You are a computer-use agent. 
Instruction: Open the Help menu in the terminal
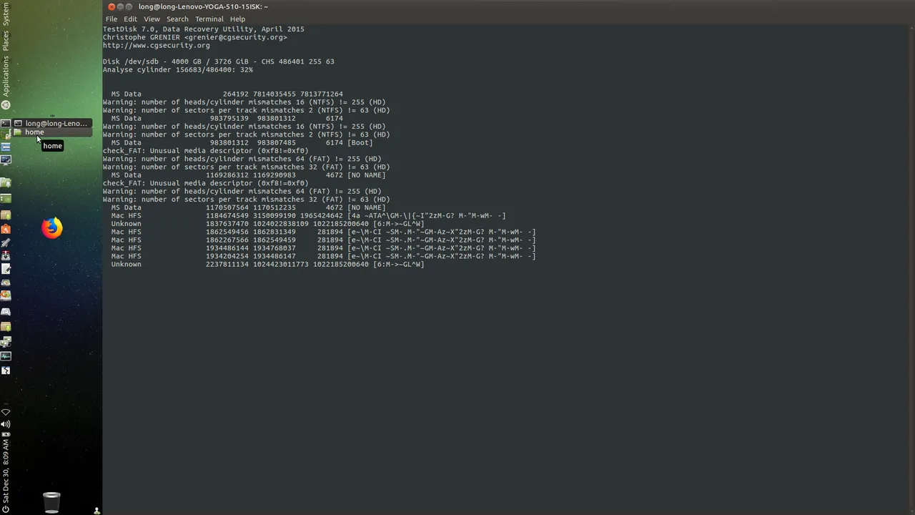pyautogui.click(x=237, y=19)
